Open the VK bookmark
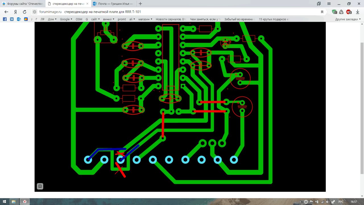The image size is (364, 205). 12,19
